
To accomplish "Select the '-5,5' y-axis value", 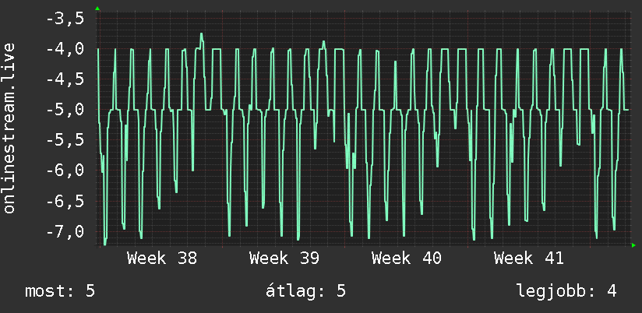I will (65, 140).
